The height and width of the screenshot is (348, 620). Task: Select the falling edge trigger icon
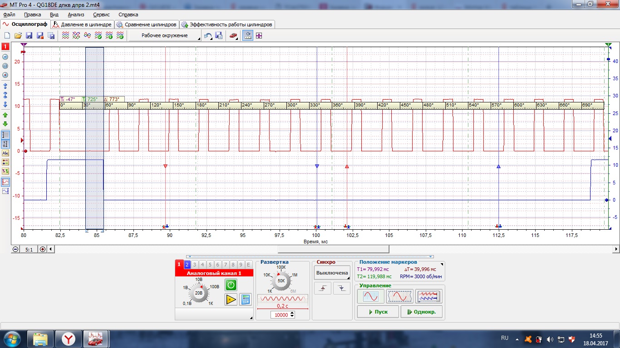pos(342,289)
